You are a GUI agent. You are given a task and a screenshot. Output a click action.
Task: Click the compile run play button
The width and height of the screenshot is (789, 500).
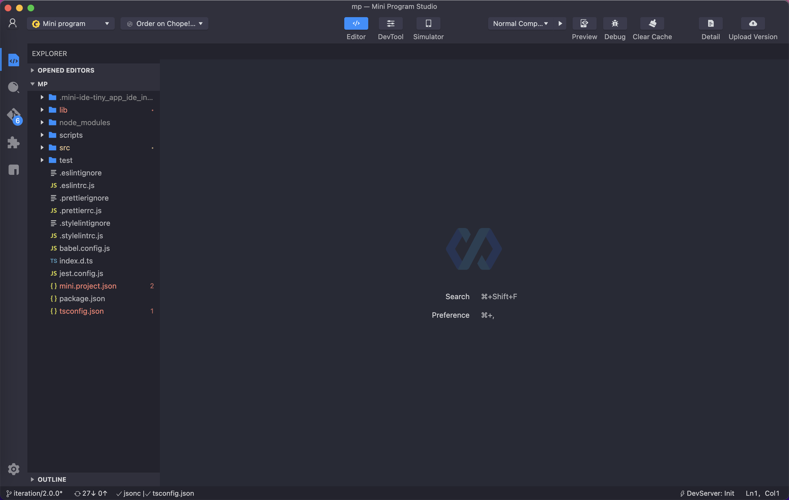coord(560,24)
